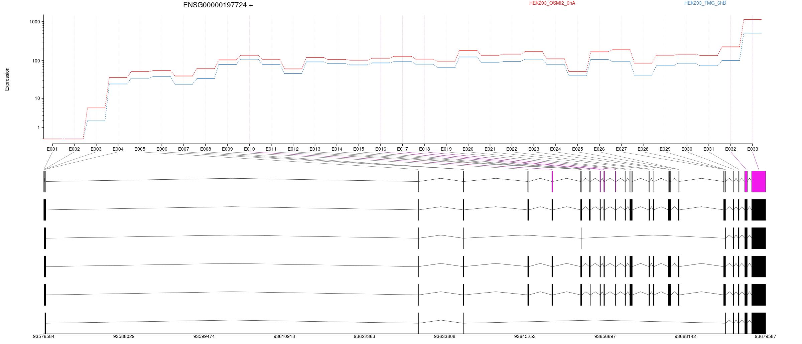Click genomic coordinate 93588029
The width and height of the screenshot is (802, 344).
point(124,336)
